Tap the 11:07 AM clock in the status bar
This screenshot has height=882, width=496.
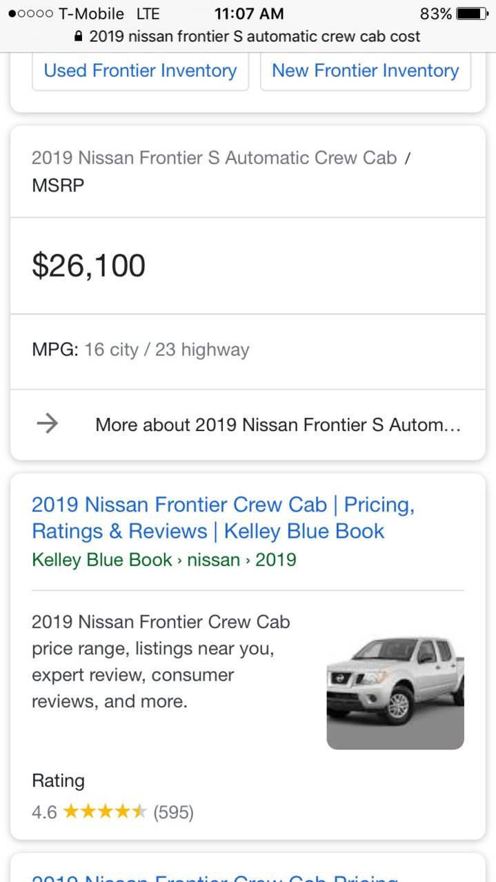(248, 14)
